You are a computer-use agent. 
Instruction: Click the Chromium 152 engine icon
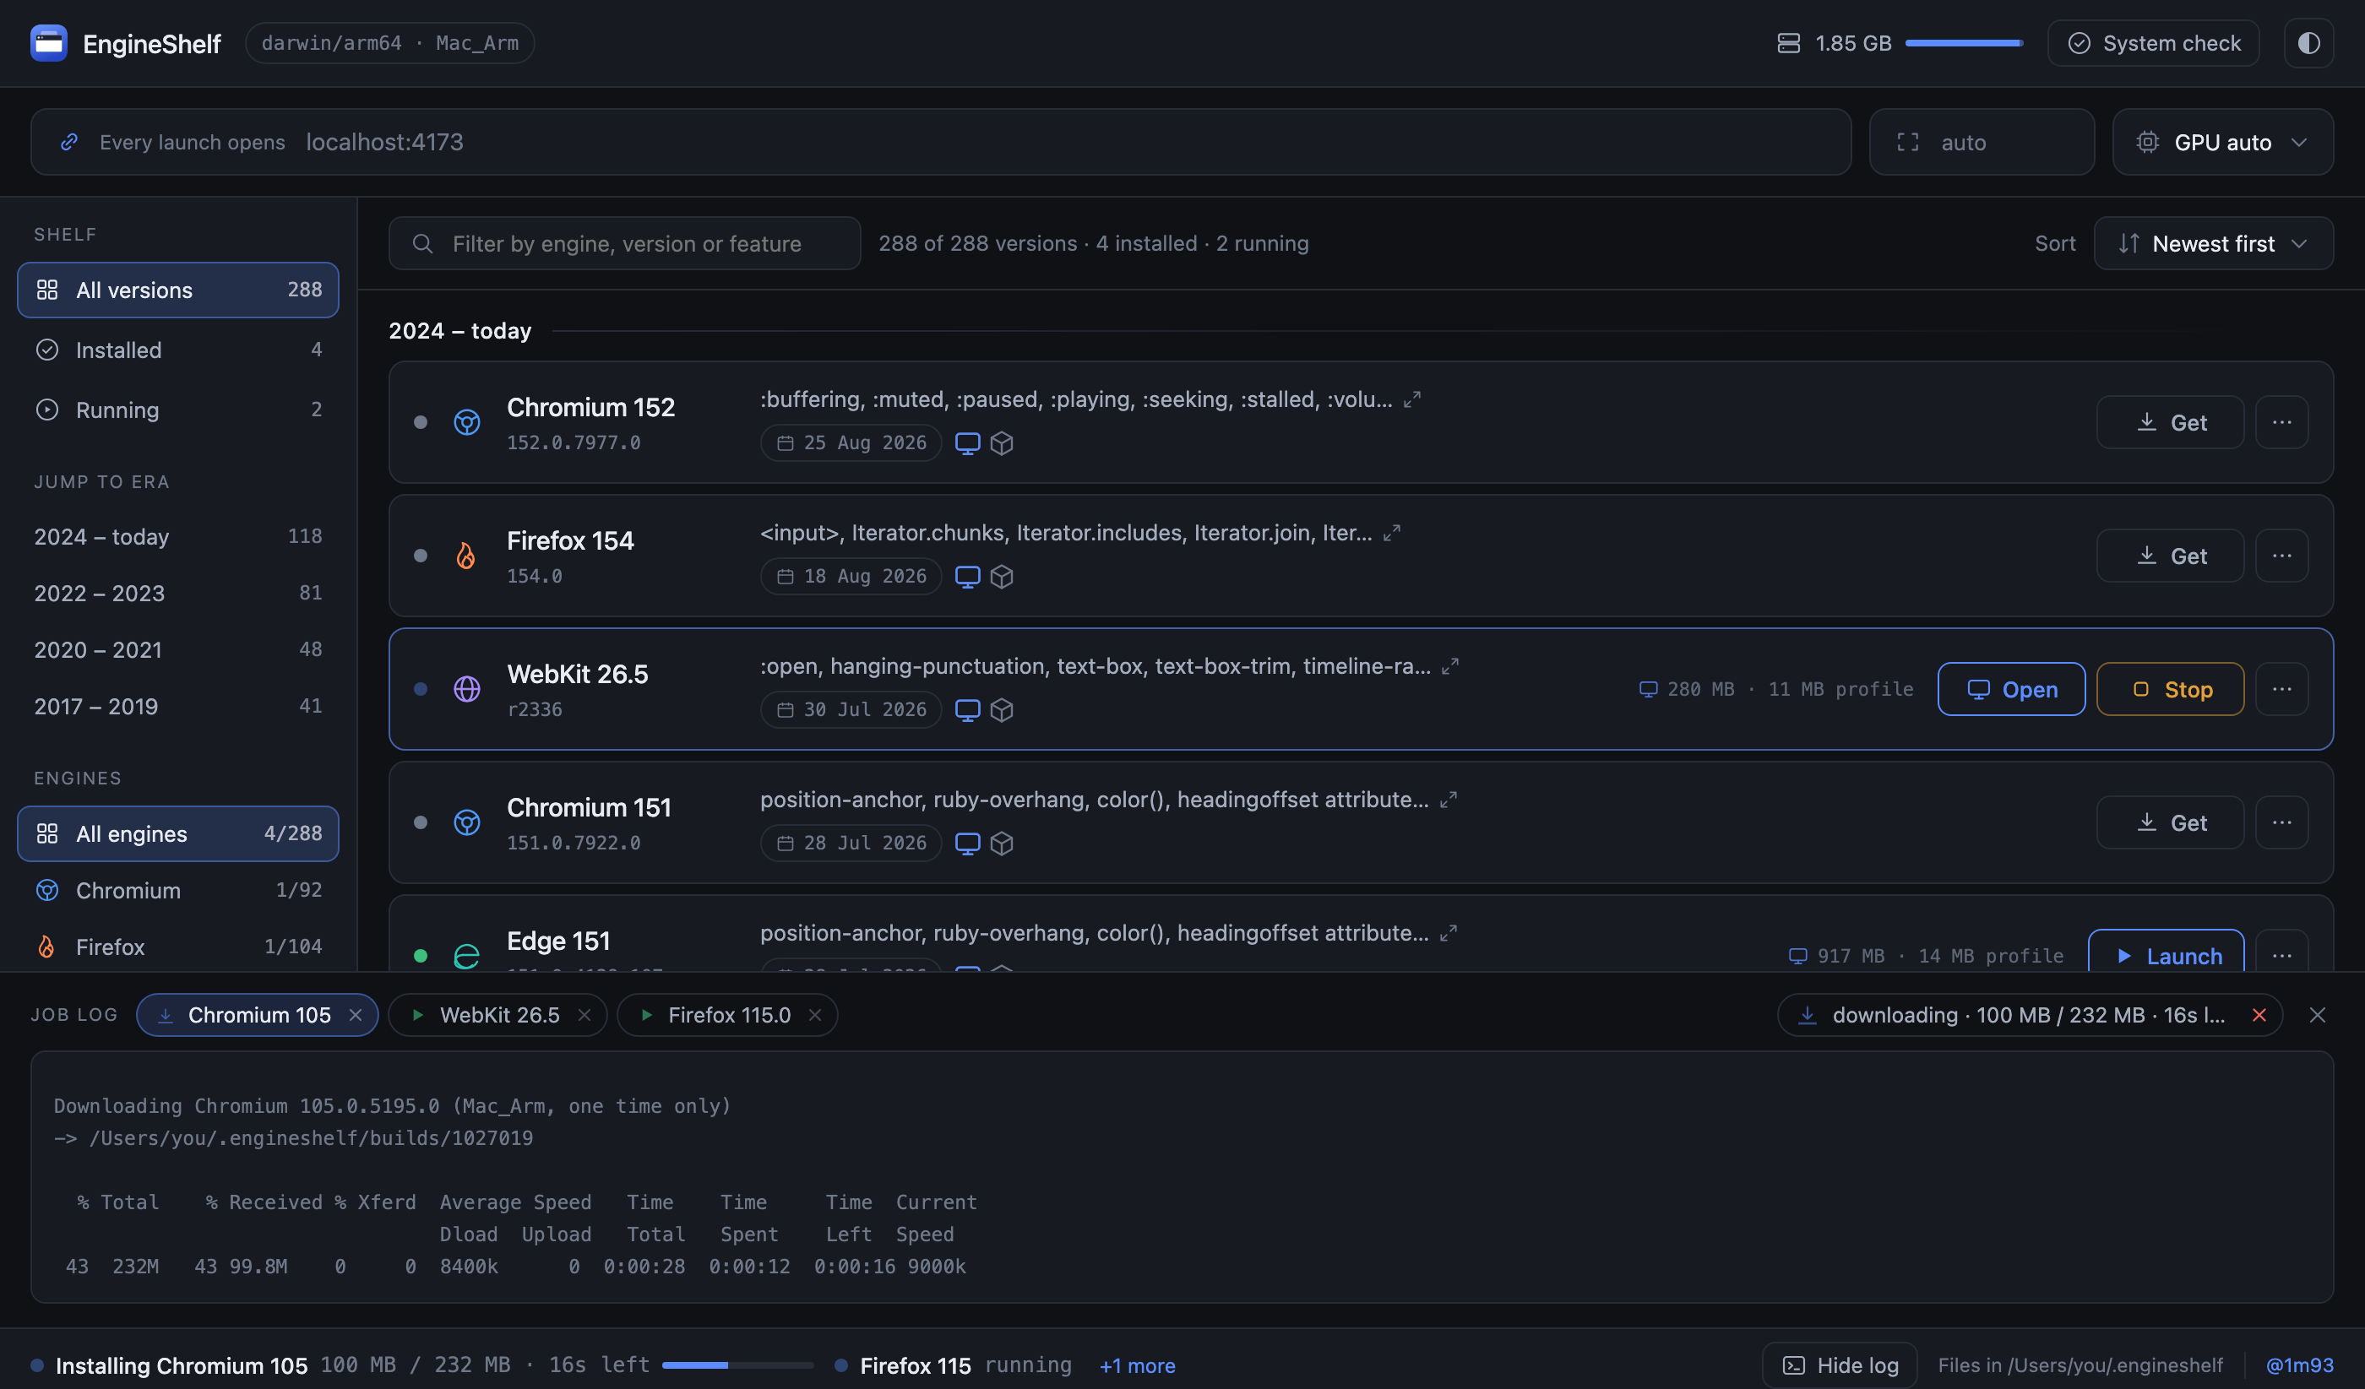(466, 422)
